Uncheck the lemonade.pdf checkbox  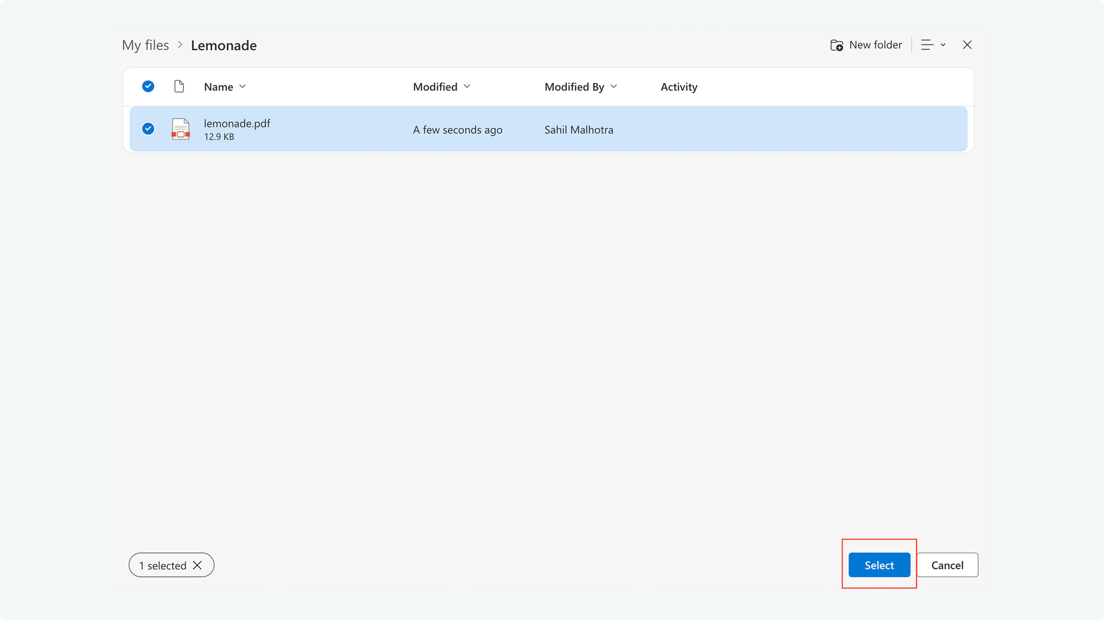point(148,129)
